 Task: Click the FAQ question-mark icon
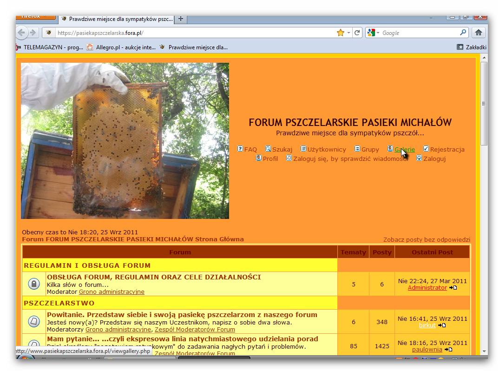(240, 149)
